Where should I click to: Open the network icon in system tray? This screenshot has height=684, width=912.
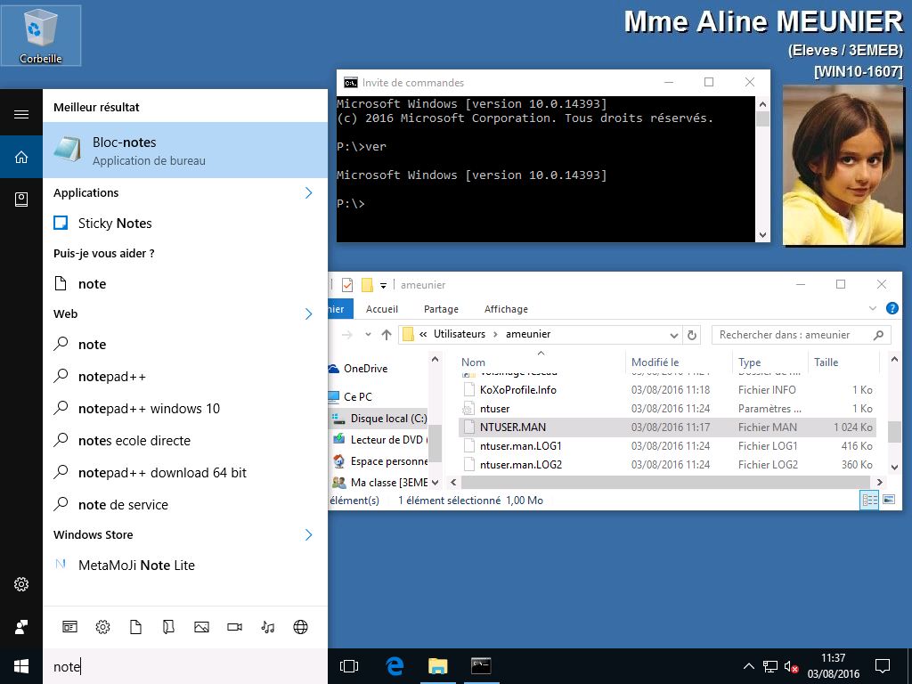coord(770,666)
